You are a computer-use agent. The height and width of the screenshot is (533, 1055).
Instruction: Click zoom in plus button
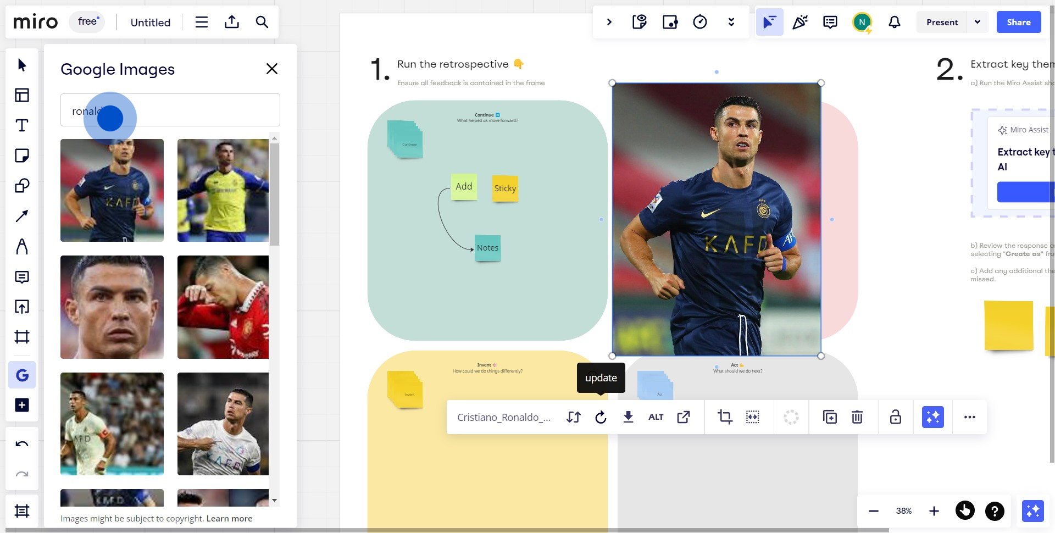coord(934,511)
